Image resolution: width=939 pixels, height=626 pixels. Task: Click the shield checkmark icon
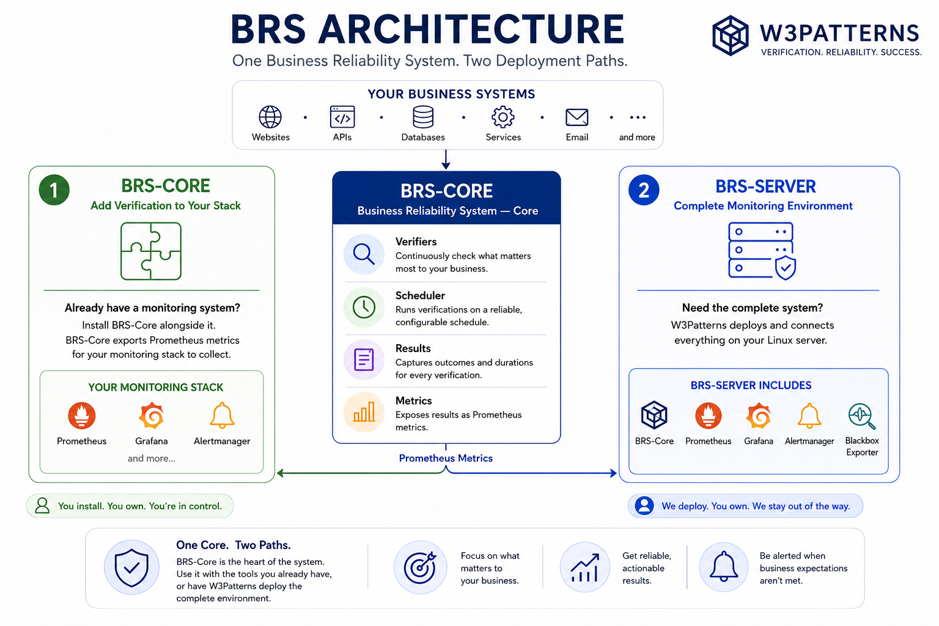pyautogui.click(x=131, y=567)
